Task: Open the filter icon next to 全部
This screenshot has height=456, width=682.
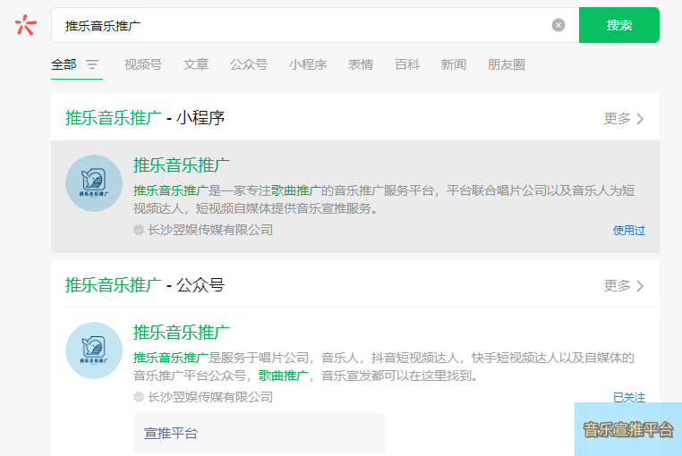Action: pyautogui.click(x=92, y=64)
